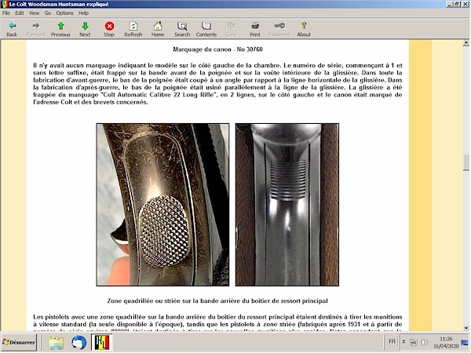The height and width of the screenshot is (353, 471).
Task: Click the red Stop button
Action: pos(109,29)
